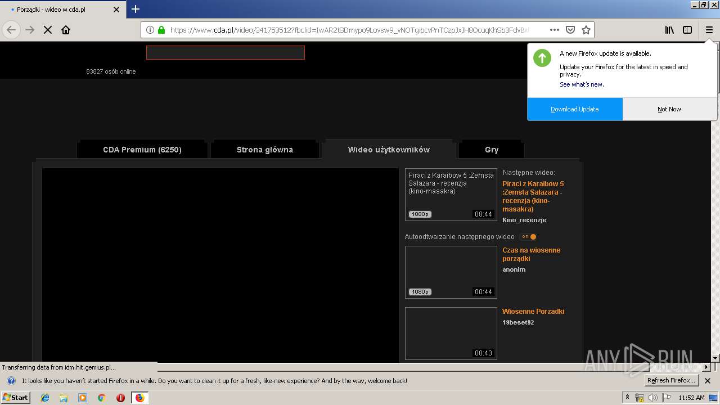
Task: Visit 19beset92 user profile
Action: (x=518, y=322)
